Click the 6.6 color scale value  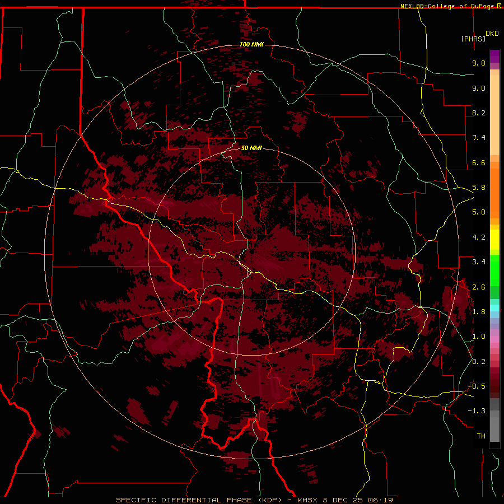pyautogui.click(x=479, y=162)
